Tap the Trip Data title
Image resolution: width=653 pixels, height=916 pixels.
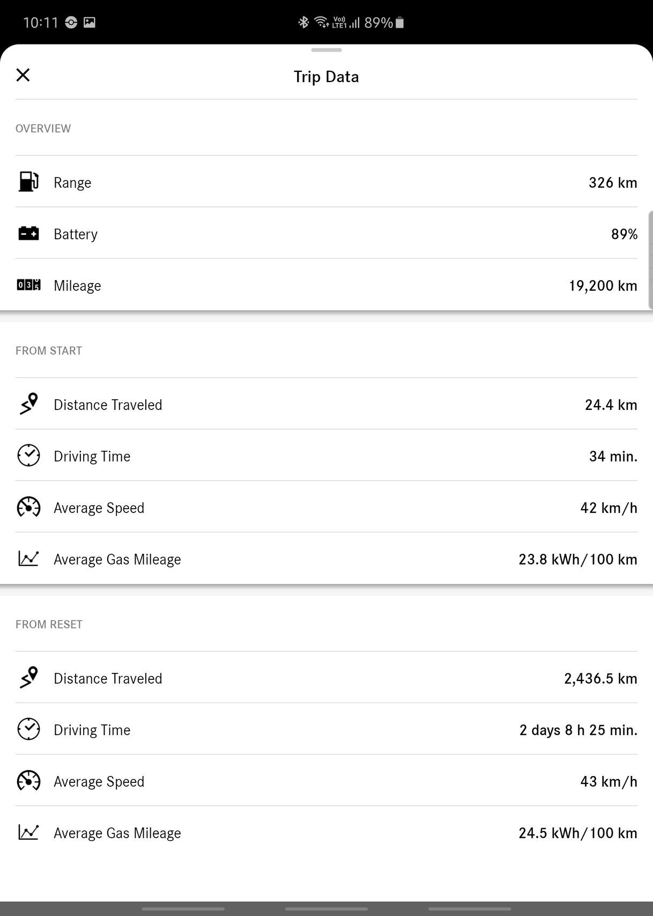click(x=326, y=77)
